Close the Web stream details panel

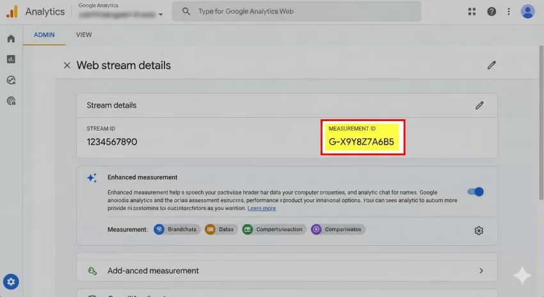[x=67, y=65]
